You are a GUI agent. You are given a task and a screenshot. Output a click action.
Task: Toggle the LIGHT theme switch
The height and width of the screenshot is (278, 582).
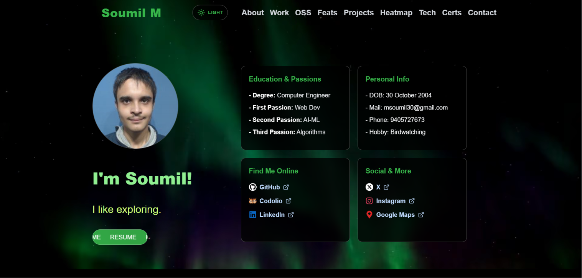click(210, 13)
